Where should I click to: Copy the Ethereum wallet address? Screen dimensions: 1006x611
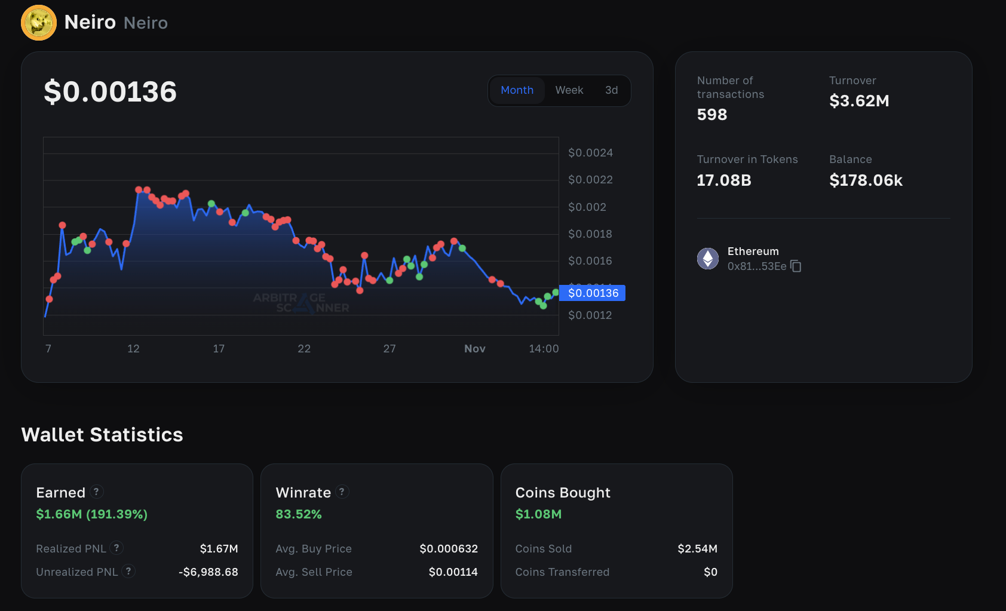coord(796,266)
